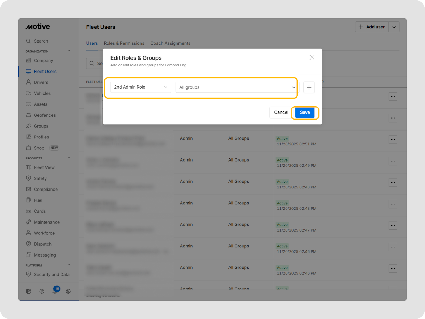425x319 pixels.
Task: Cancel editing roles and groups
Action: (x=281, y=112)
